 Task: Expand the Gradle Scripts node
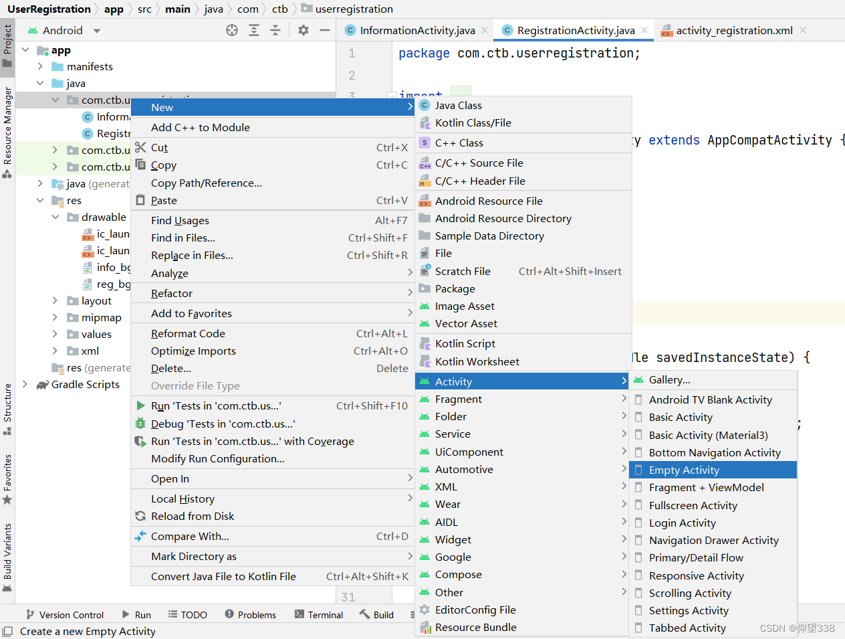(x=25, y=384)
